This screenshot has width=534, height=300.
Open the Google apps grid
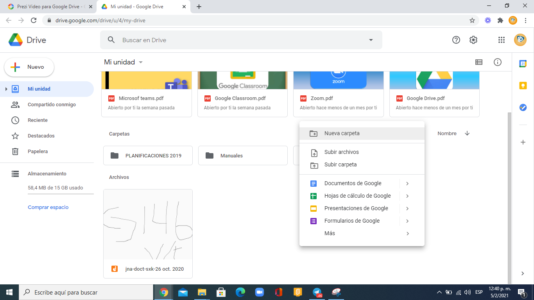[x=502, y=40]
